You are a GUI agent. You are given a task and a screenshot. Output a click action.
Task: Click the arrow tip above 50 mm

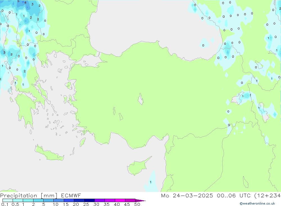(x=140, y=200)
